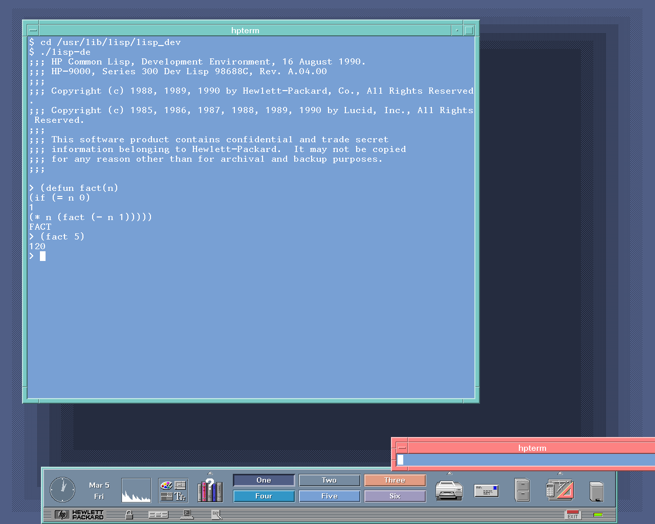Open the console terminal icon next to the keyboard
This screenshot has height=524, width=655.
click(x=187, y=515)
